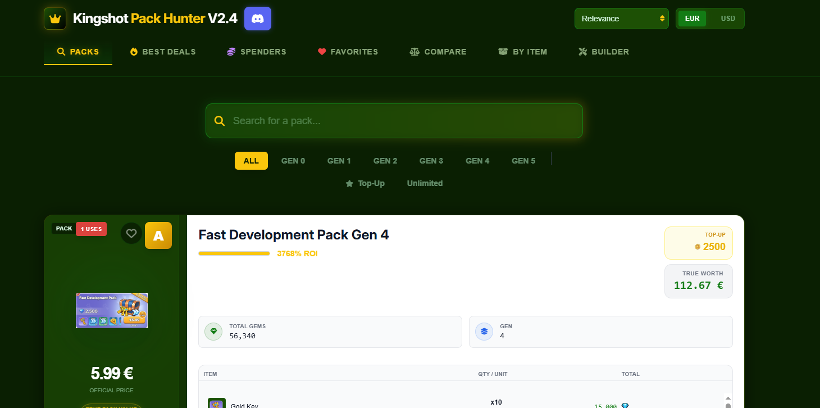Click the A grade badge
Screen dimensions: 820x408
158,235
